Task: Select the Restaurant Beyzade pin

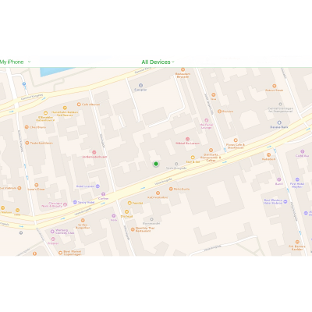Action: 183,69
